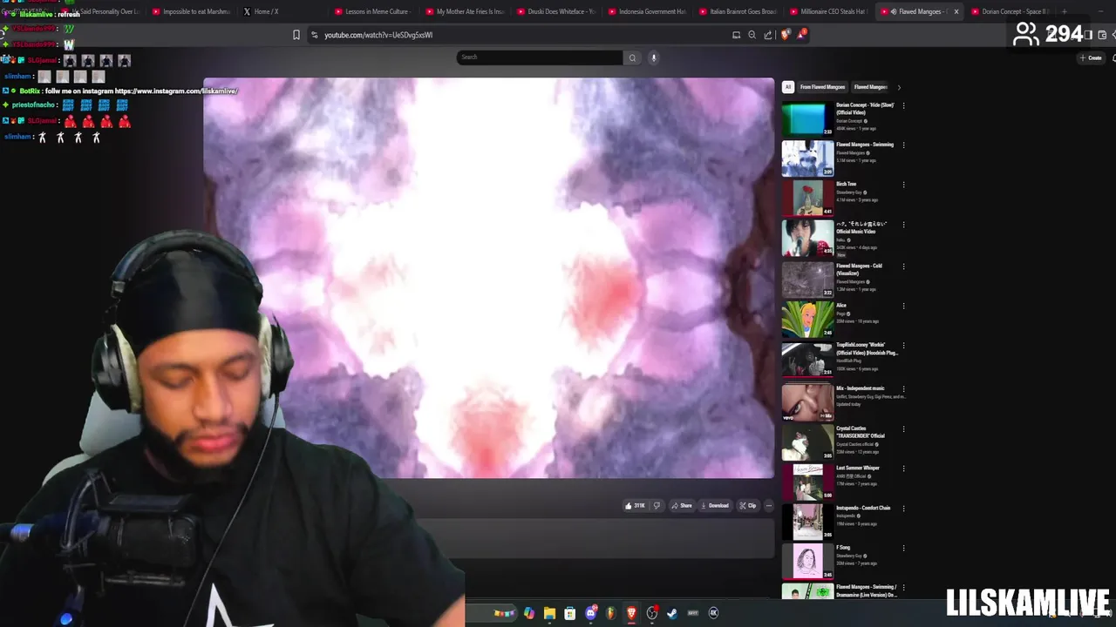This screenshot has height=627, width=1116.
Task: Open more actions ellipsis below video
Action: tap(768, 505)
